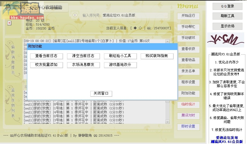Select the crop row for 3号地

[74, 120]
